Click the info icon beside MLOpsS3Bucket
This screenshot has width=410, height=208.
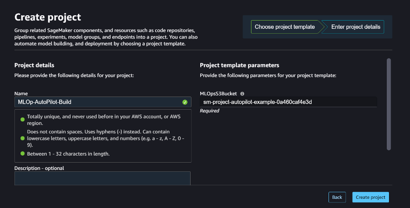(242, 94)
